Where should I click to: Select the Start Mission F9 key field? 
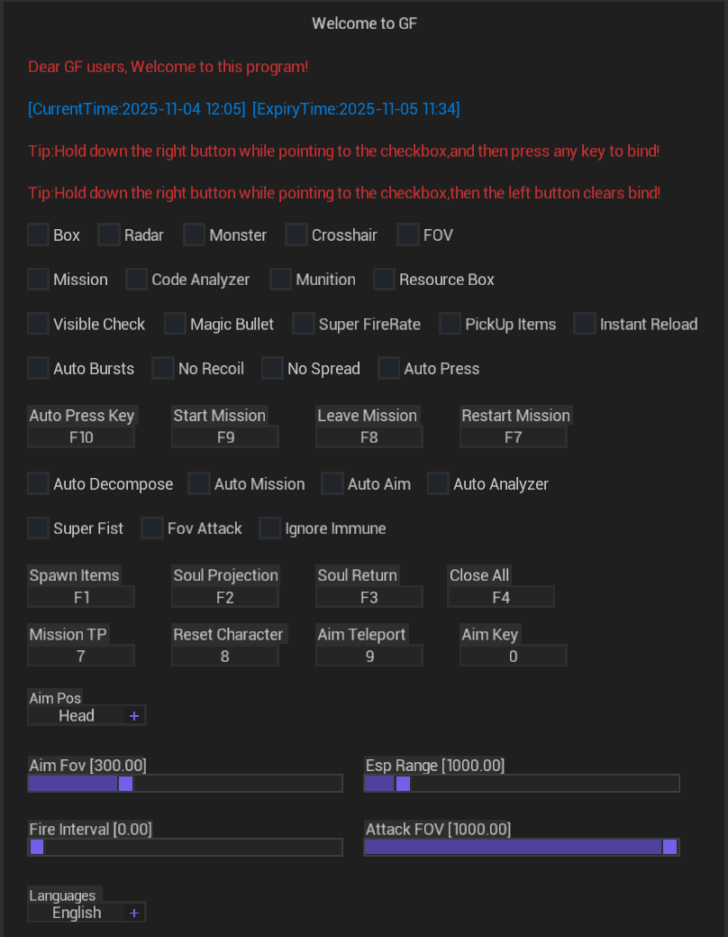pos(225,437)
